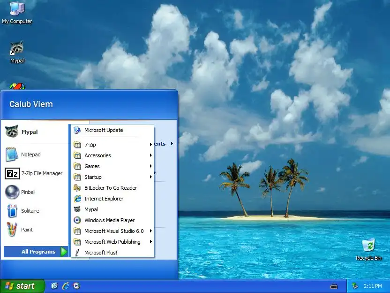Screen dimensions: 390x293
Task: Launch Windows Media Player from quick launch
Action: coord(76,286)
